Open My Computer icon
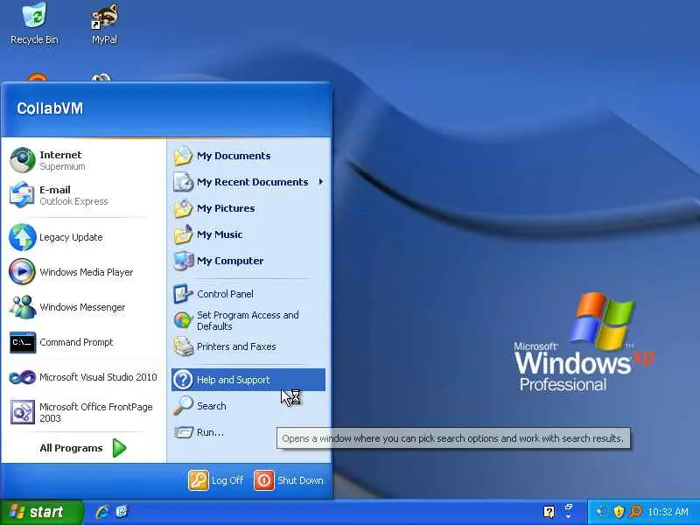700x525 pixels. pos(183,261)
